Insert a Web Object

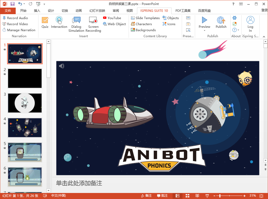[x=114, y=24]
